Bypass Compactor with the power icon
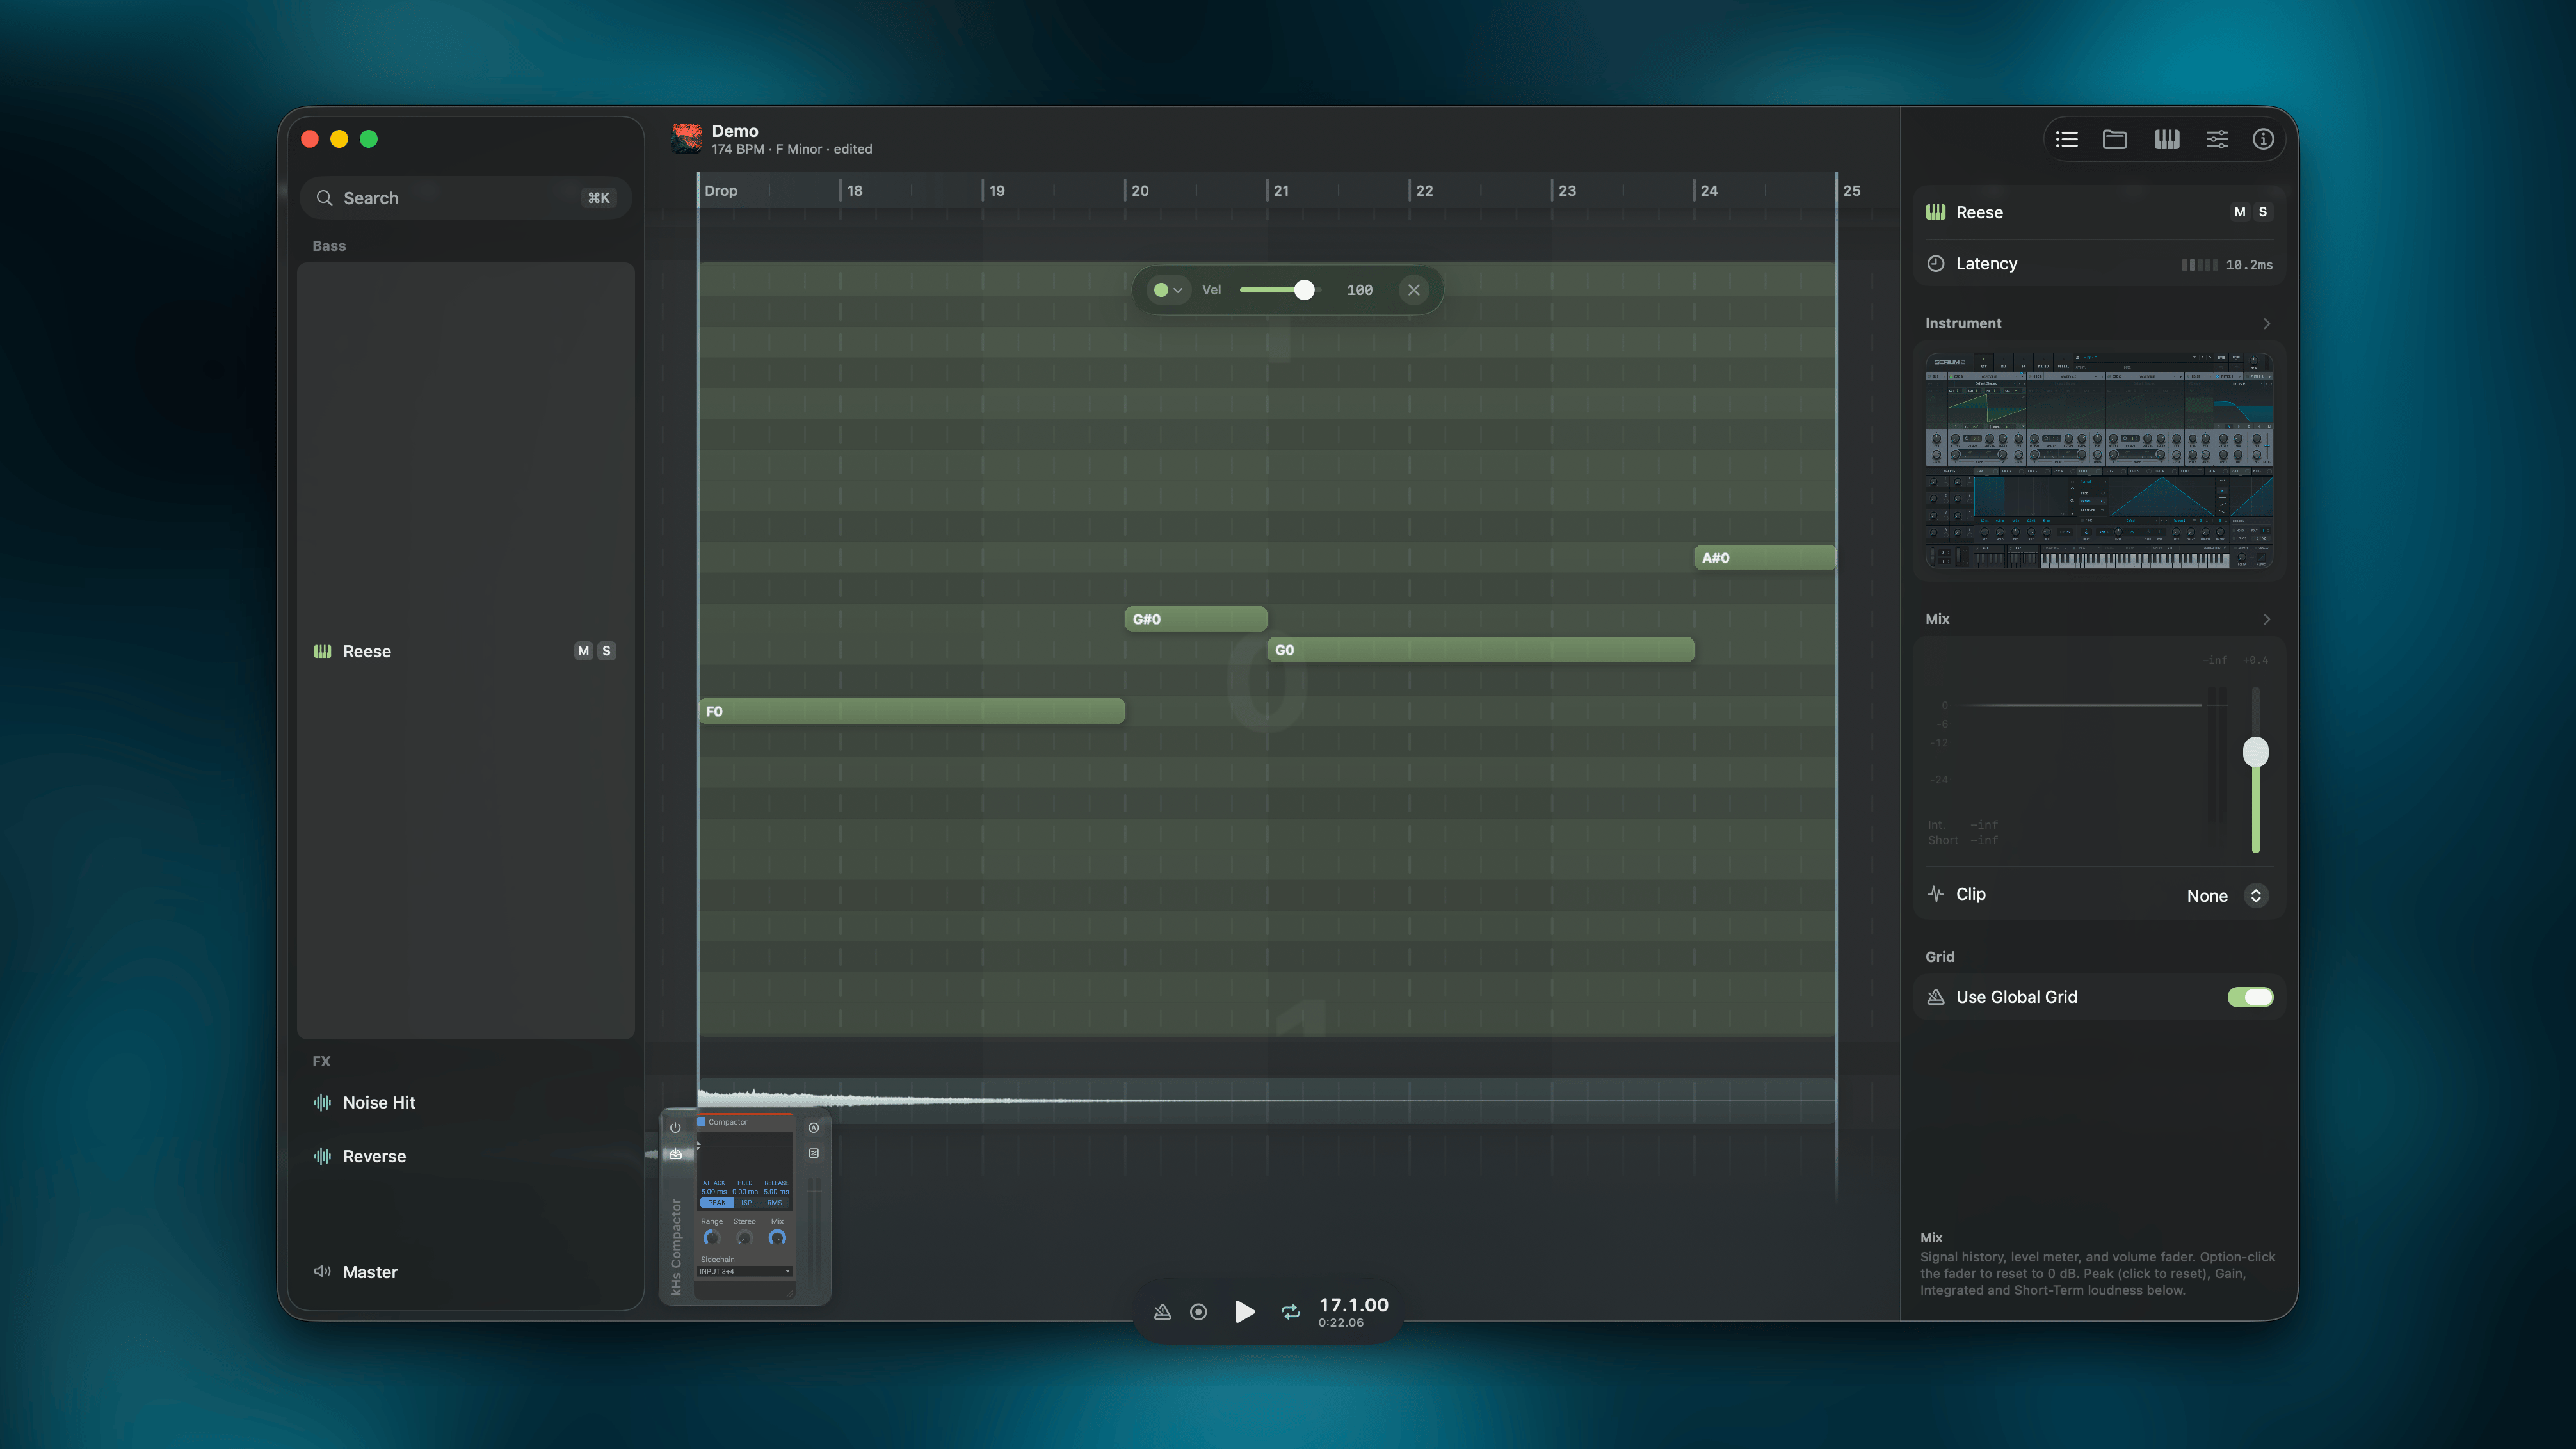The width and height of the screenshot is (2576, 1449). [x=675, y=1127]
